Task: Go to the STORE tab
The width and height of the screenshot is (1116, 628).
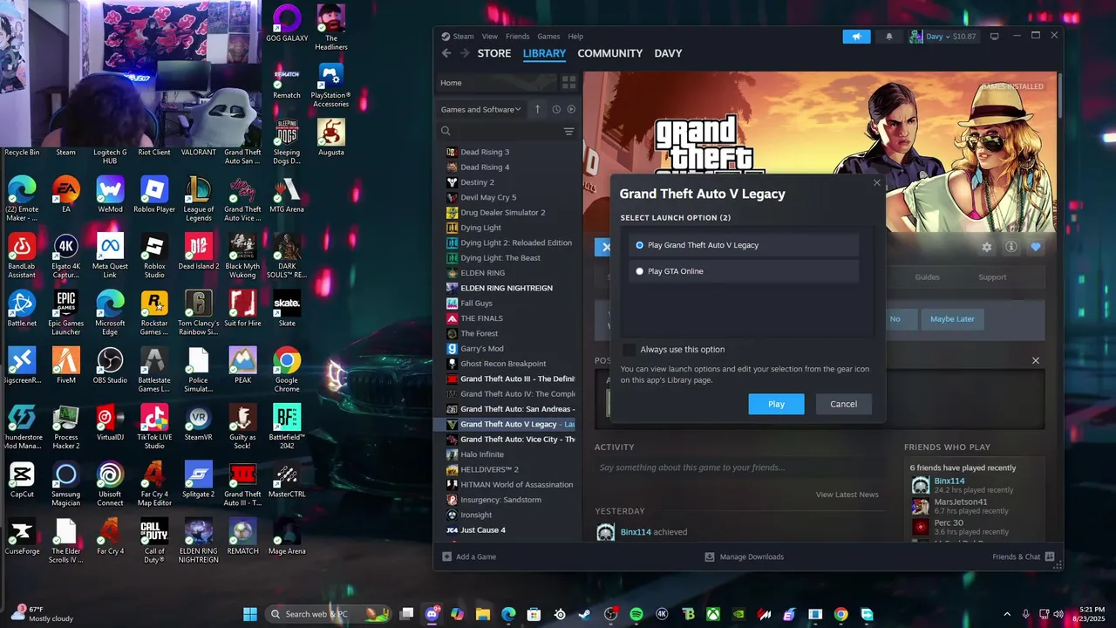Action: coord(494,53)
